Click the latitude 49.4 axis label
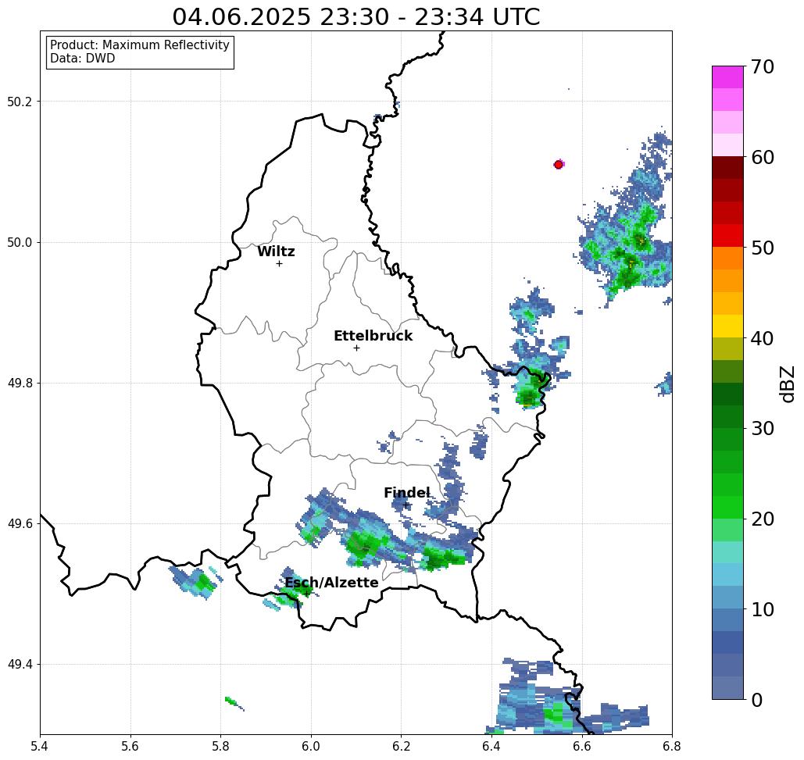804x760 pixels. [20, 665]
